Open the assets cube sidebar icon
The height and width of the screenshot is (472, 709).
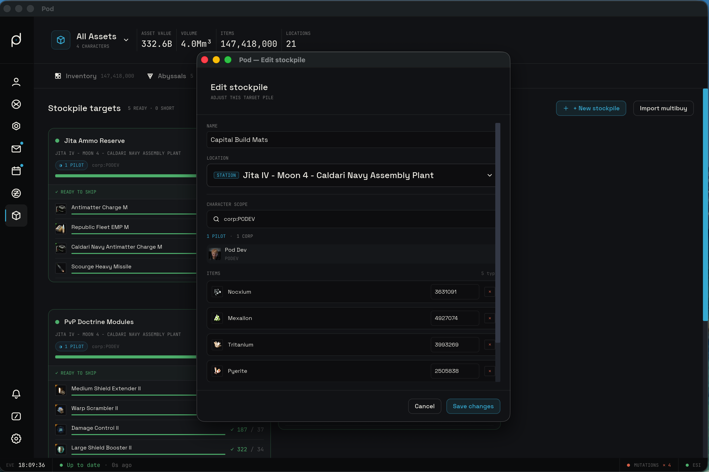coord(16,216)
